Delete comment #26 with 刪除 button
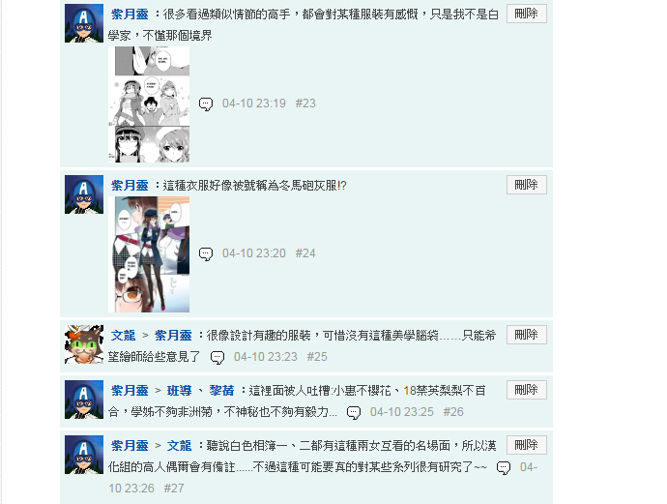Viewport: 667px width, 504px height. pos(527,390)
